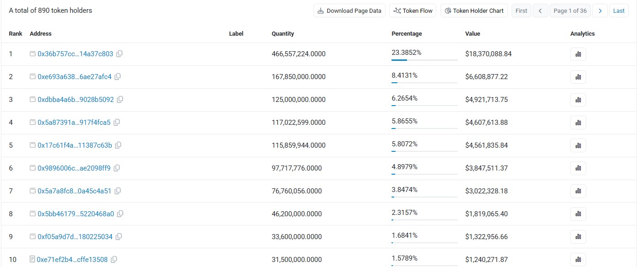Open address link 0xe693a638…6ae27afc4

74,77
